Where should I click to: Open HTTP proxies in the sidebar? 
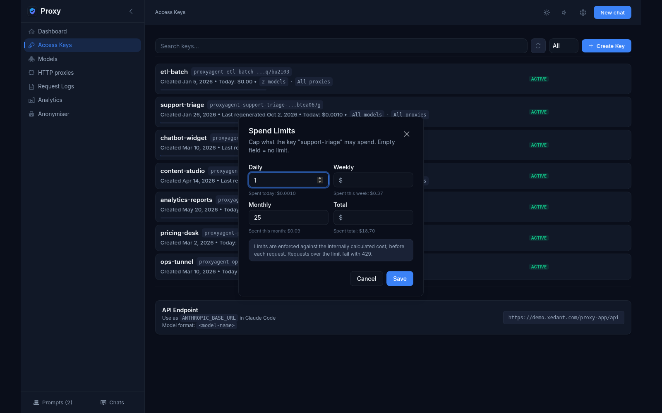tap(82, 73)
